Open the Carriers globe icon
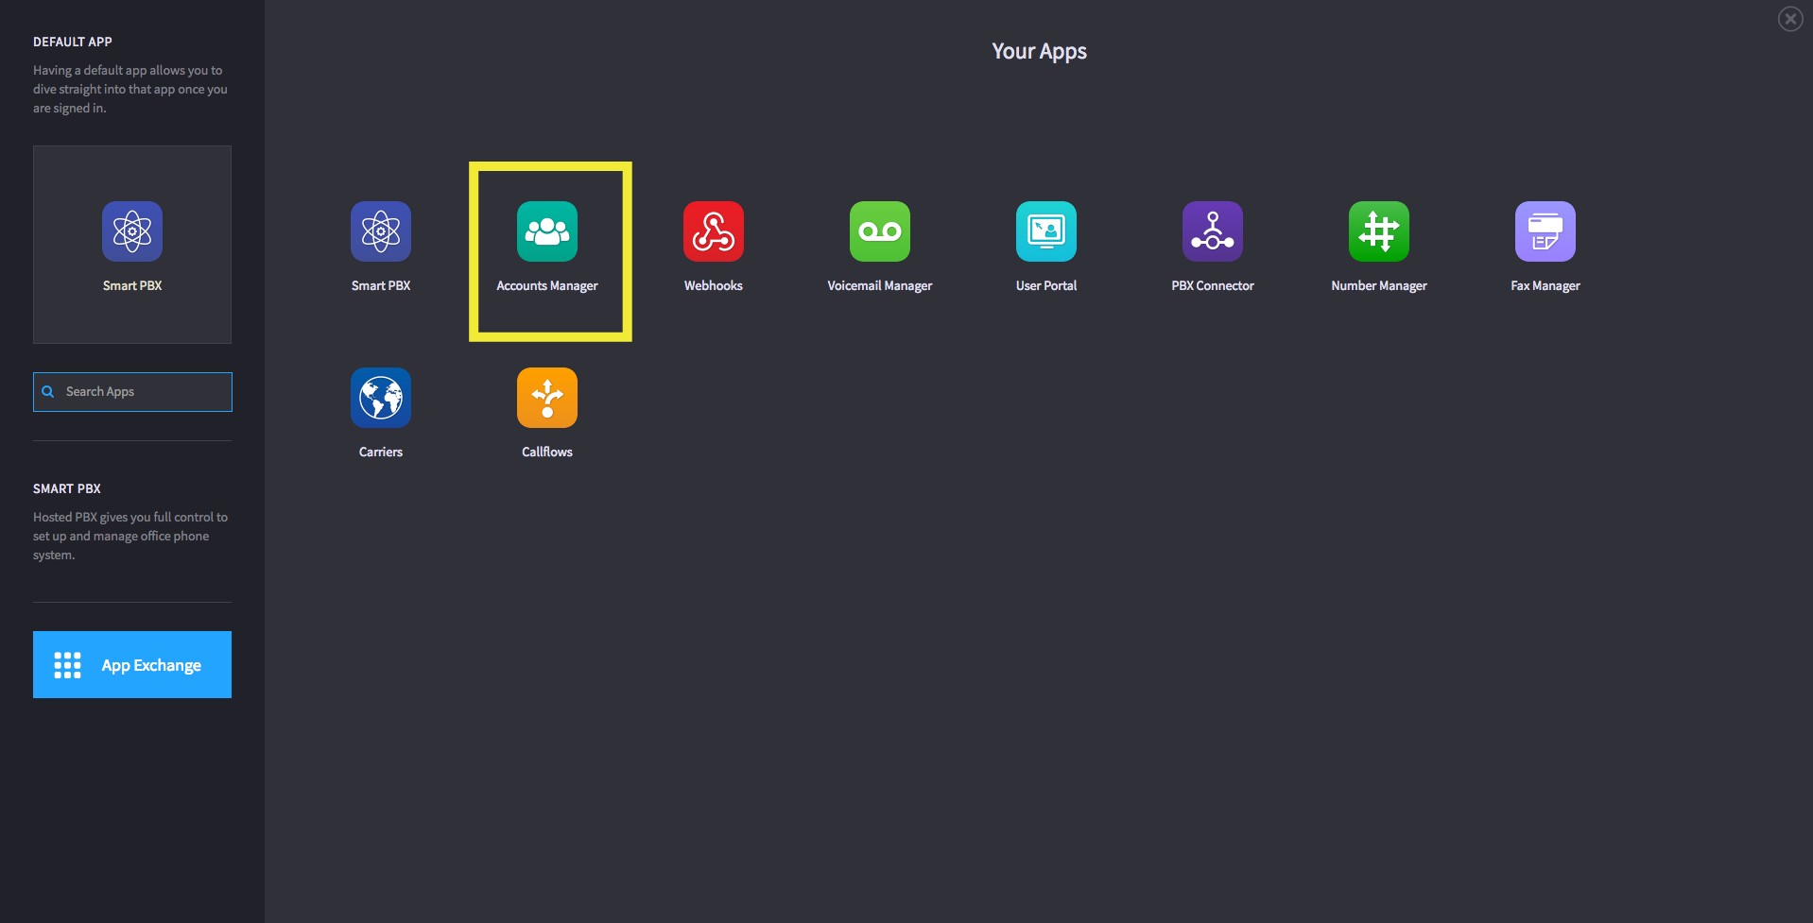 (381, 398)
